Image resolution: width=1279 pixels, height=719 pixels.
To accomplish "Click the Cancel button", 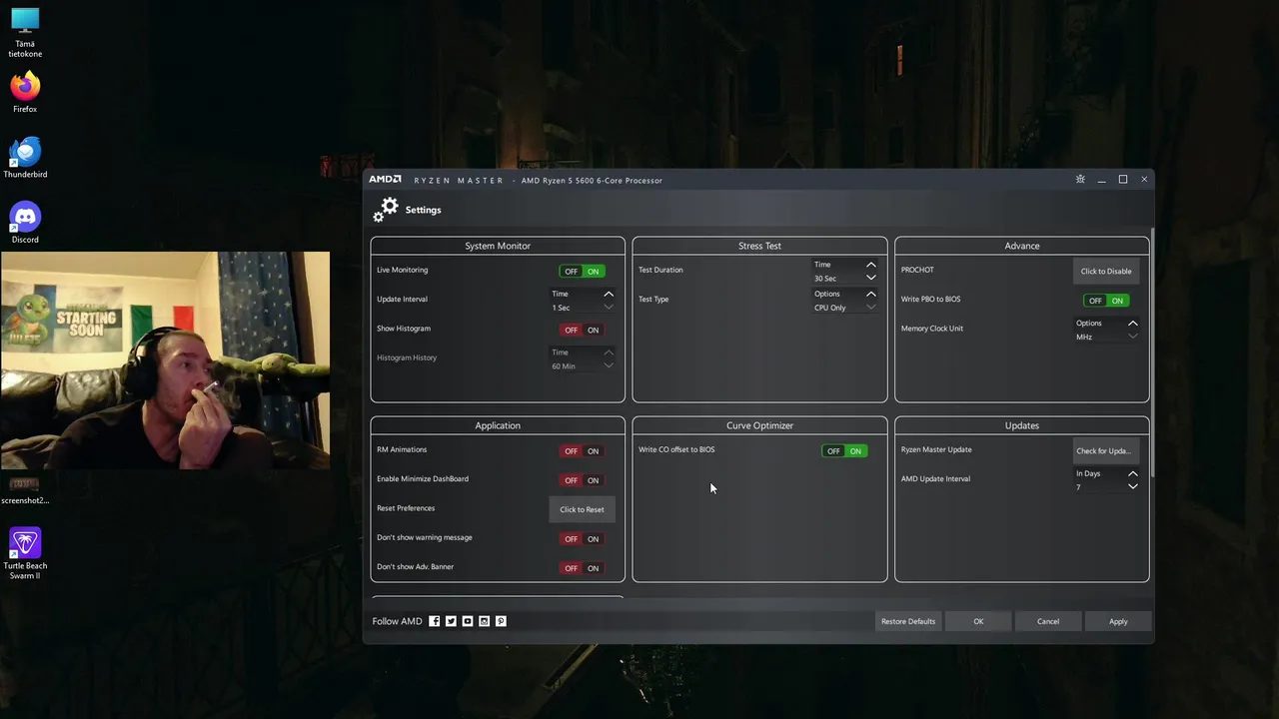I will coord(1048,621).
